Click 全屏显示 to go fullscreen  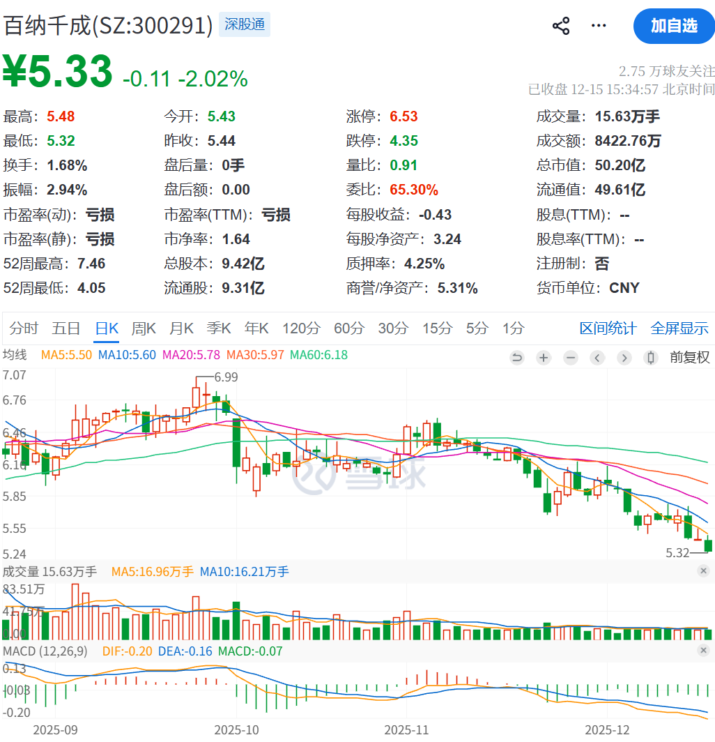pos(679,328)
